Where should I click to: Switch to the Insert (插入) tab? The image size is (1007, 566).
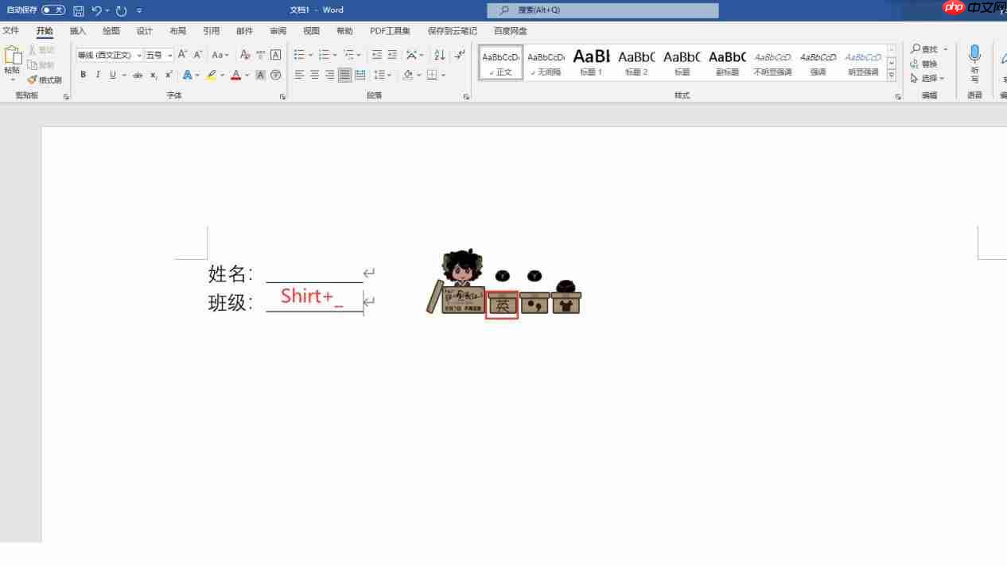(78, 31)
